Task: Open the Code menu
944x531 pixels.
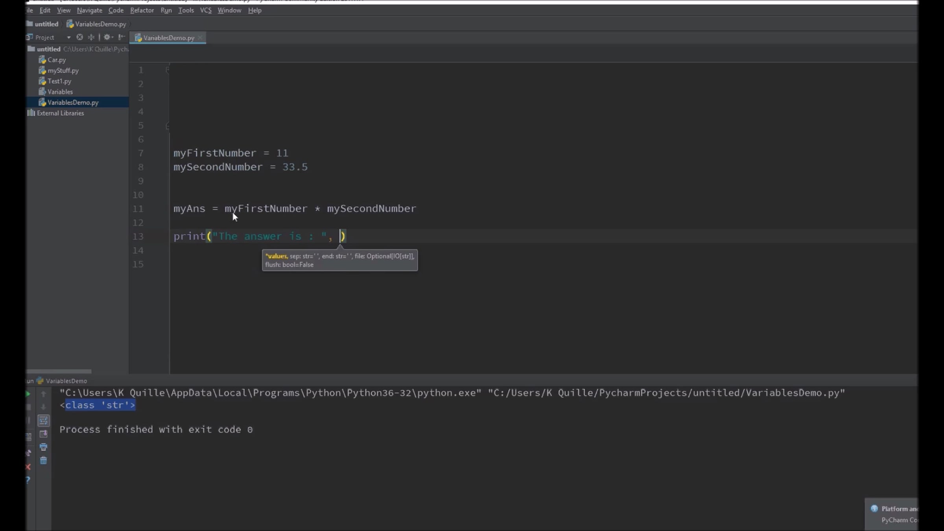Action: tap(116, 10)
